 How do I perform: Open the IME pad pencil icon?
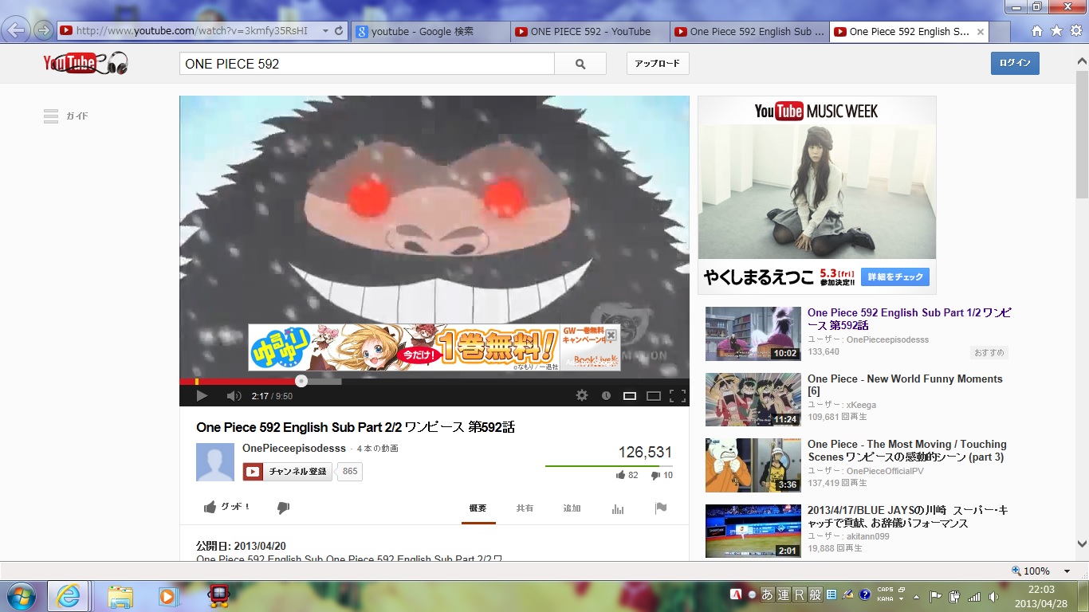[847, 595]
